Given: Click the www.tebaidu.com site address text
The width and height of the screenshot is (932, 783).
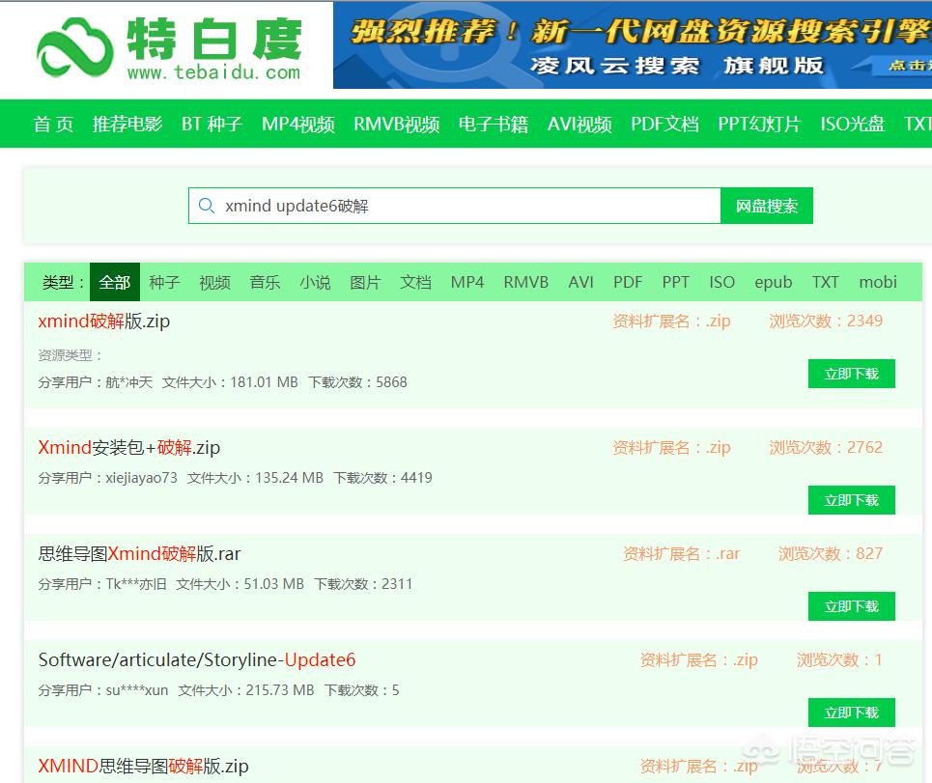Looking at the screenshot, I should (213, 72).
